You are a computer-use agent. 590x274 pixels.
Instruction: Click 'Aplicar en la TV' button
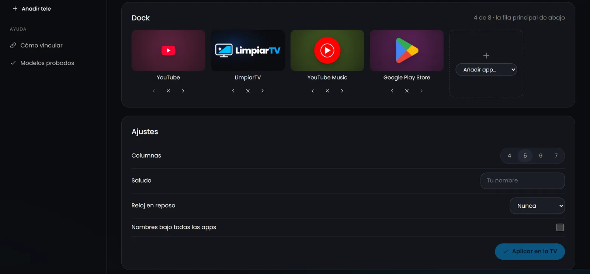[530, 252]
